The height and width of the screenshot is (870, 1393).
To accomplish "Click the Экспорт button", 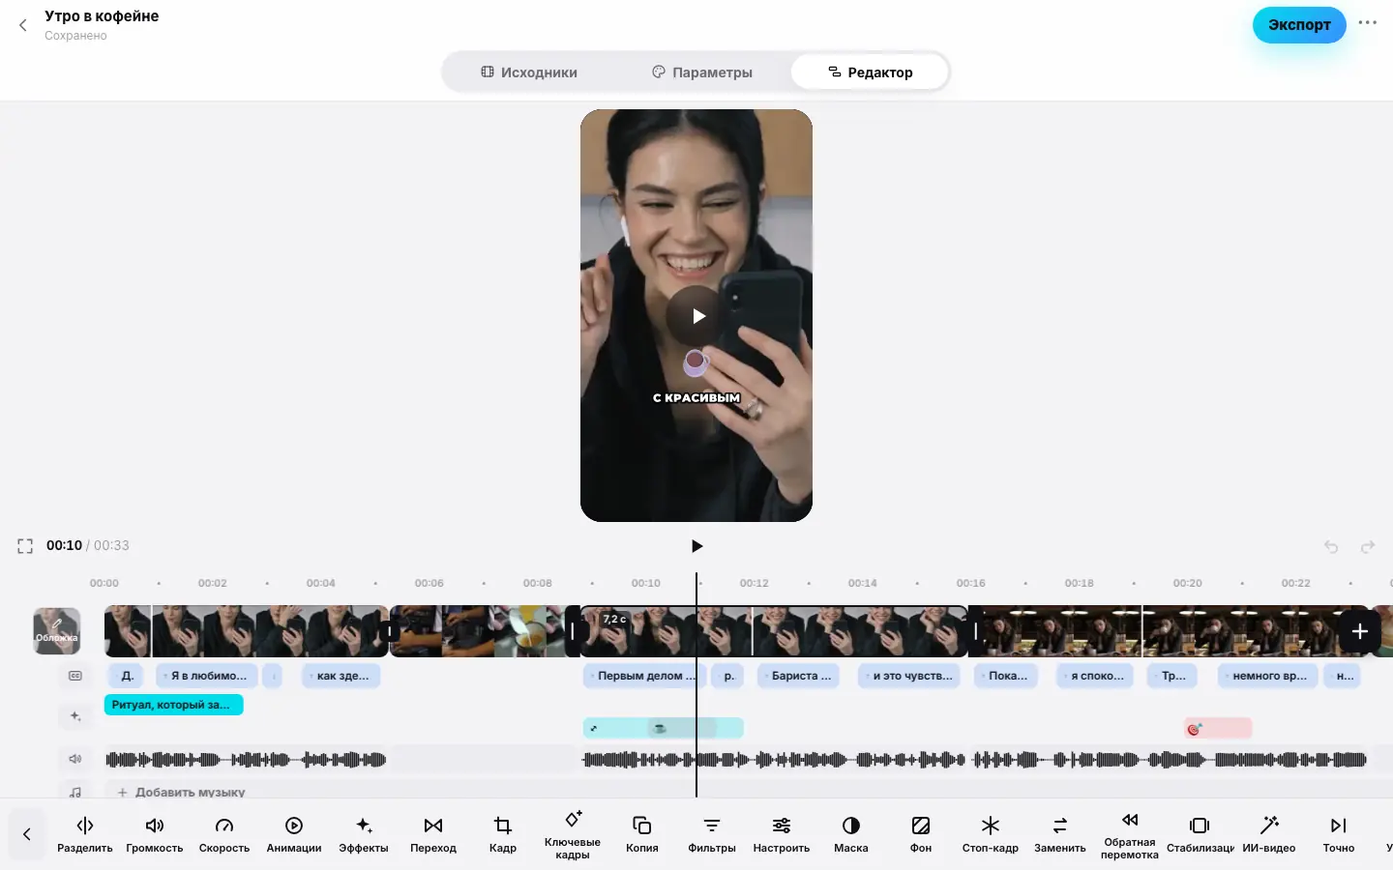I will (1299, 25).
